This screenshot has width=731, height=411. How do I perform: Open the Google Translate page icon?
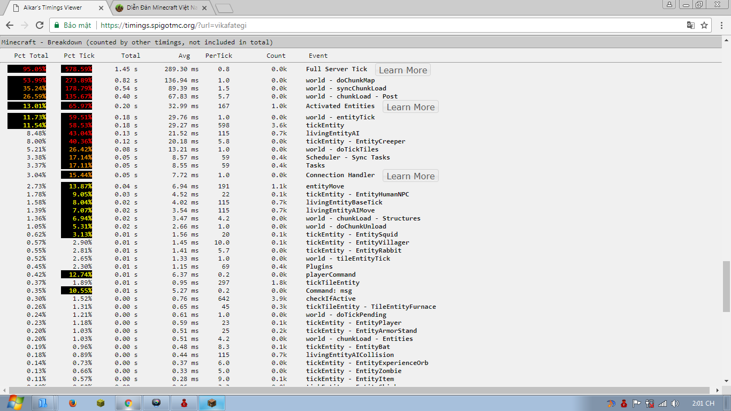click(691, 25)
